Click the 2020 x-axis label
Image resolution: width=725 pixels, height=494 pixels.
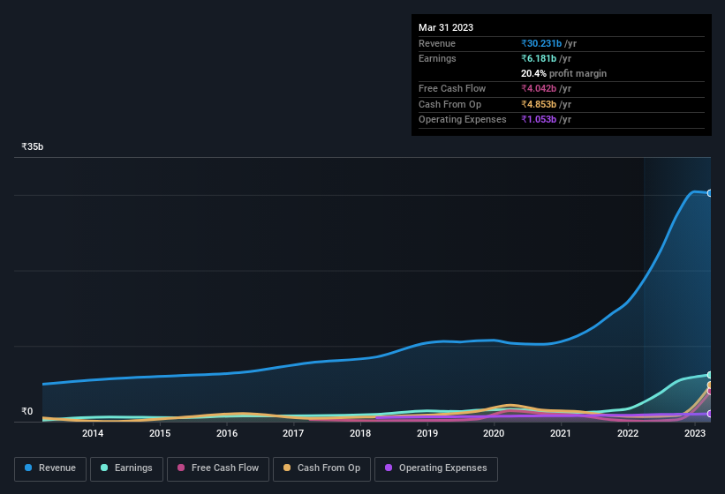click(494, 433)
